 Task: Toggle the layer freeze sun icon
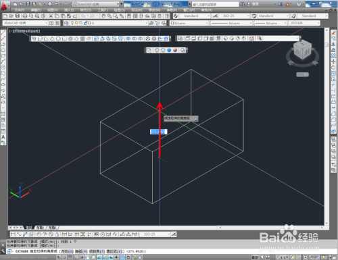tap(76, 23)
